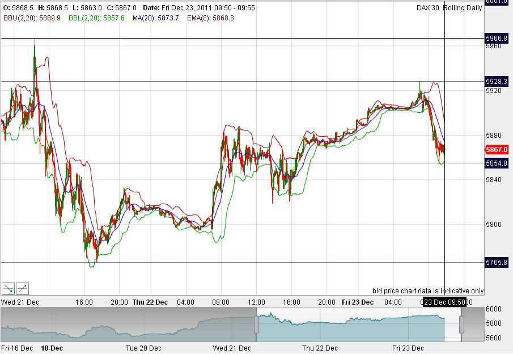This screenshot has width=513, height=354.
Task: Select the Thu 22 Dec axis label
Action: pos(149,302)
